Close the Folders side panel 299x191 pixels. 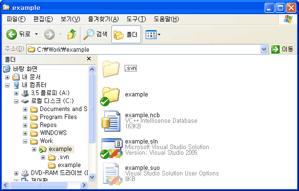coord(89,59)
